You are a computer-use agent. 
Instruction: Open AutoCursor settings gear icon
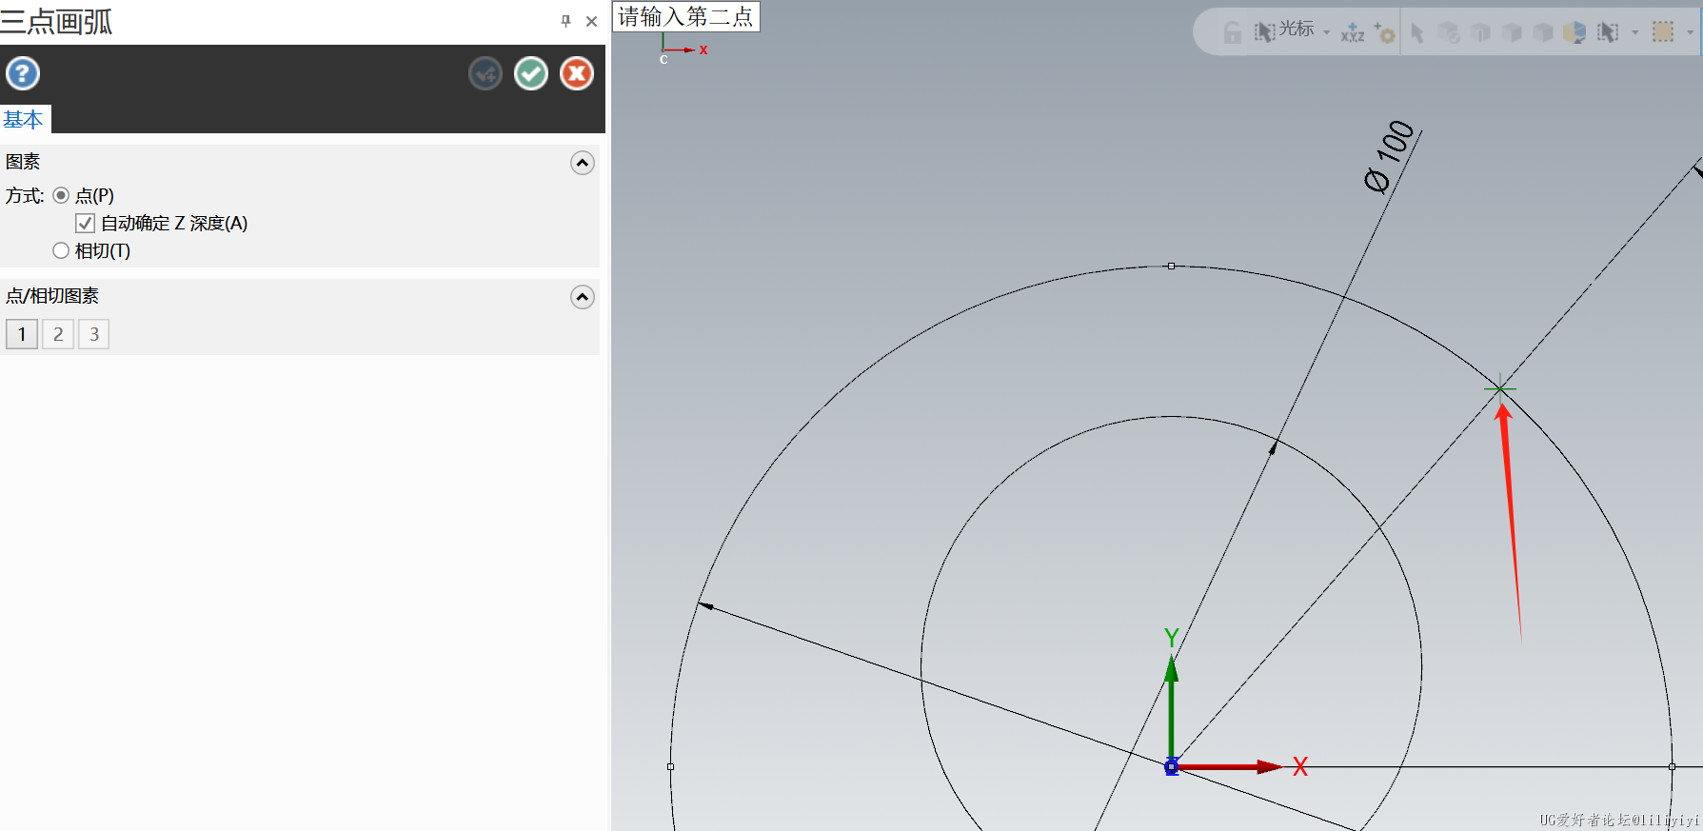(1385, 32)
